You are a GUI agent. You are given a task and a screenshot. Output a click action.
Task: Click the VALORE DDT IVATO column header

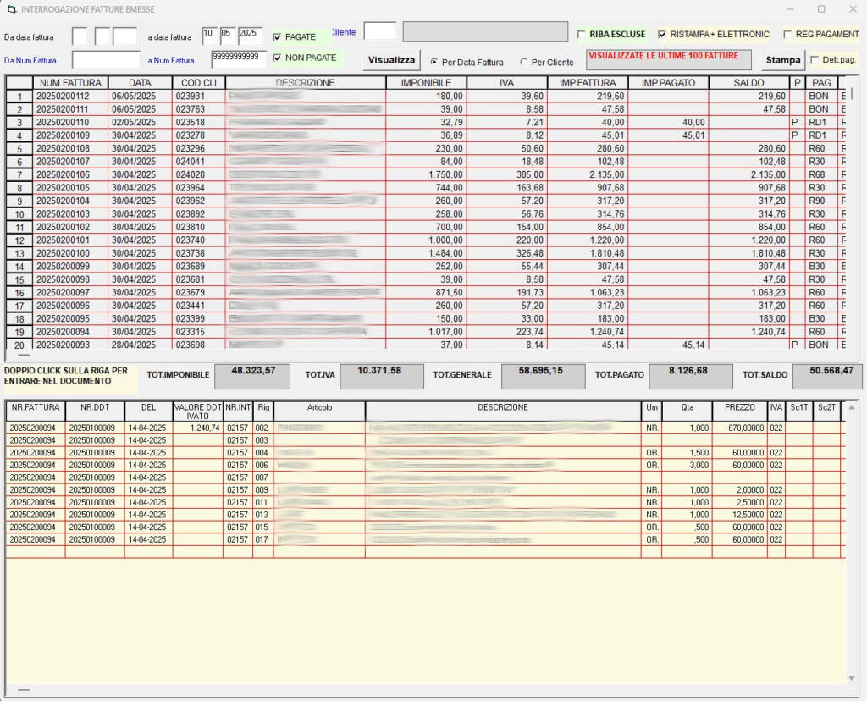198,411
